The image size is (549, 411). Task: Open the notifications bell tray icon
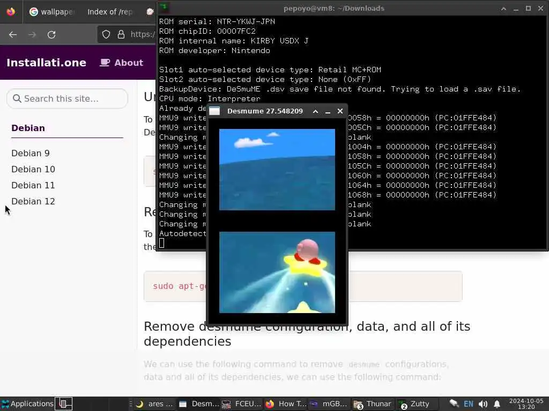(497, 404)
